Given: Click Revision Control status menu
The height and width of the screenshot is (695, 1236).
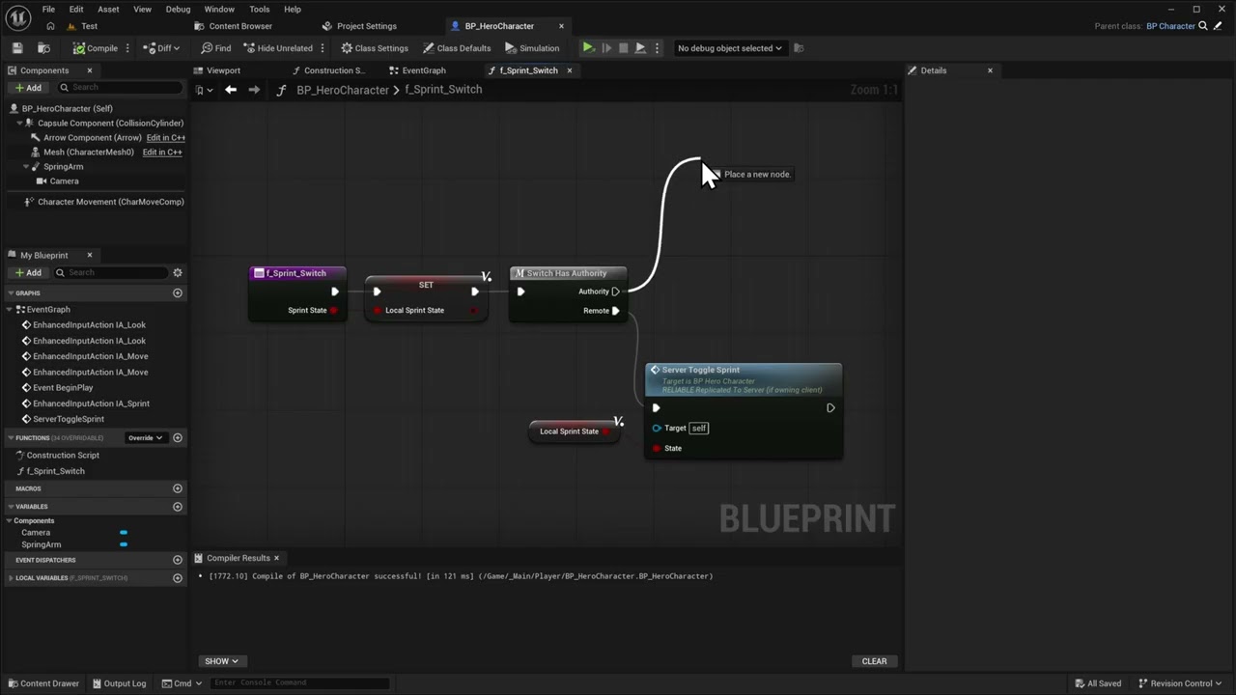Looking at the screenshot, I should [x=1180, y=683].
